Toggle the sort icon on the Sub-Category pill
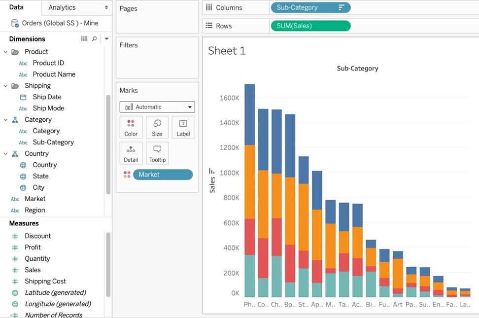 pos(342,7)
